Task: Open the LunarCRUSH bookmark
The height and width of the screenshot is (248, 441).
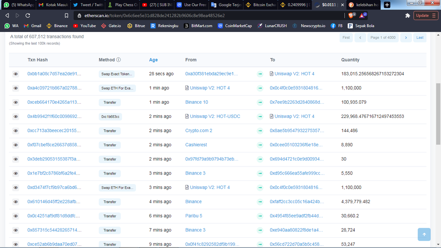Action: 272,26
